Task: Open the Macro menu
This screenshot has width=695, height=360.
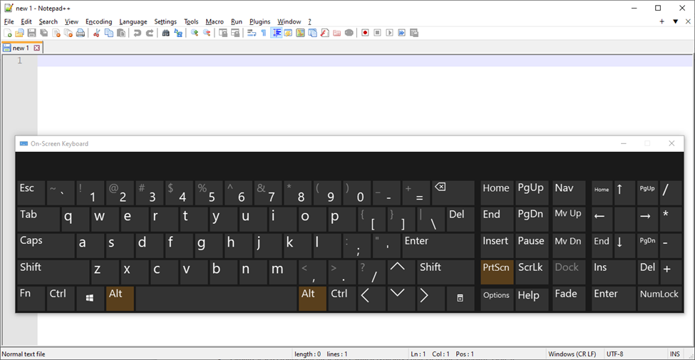Action: pos(215,21)
